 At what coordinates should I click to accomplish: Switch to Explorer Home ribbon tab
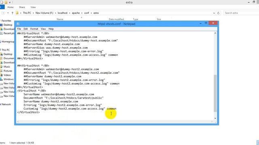tap(11, 7)
